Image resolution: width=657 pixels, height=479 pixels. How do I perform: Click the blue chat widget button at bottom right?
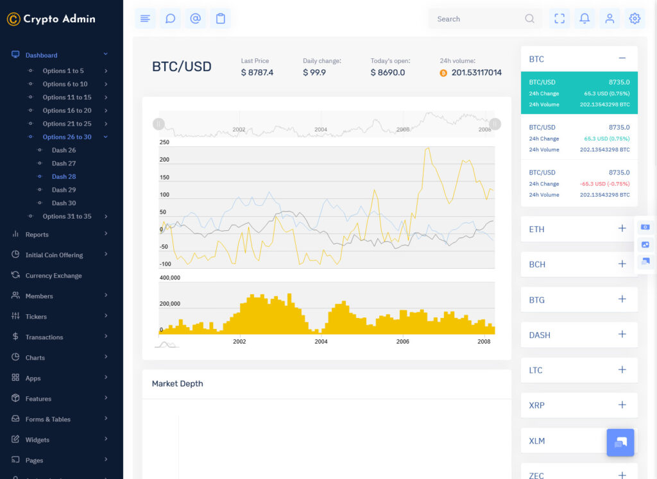click(x=620, y=442)
